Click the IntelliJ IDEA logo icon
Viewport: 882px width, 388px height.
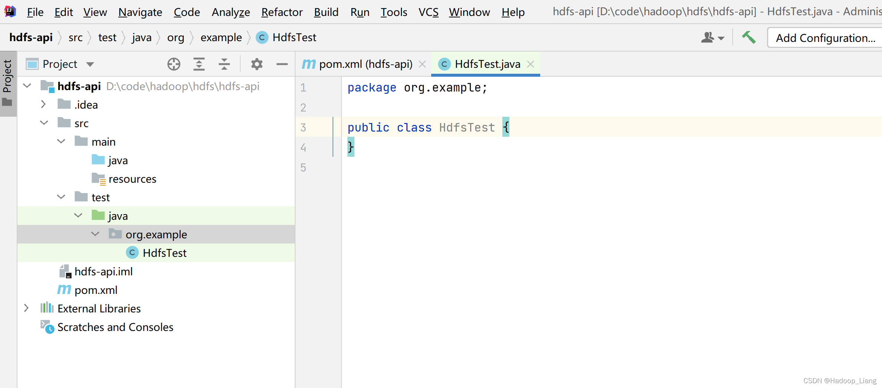pyautogui.click(x=10, y=12)
